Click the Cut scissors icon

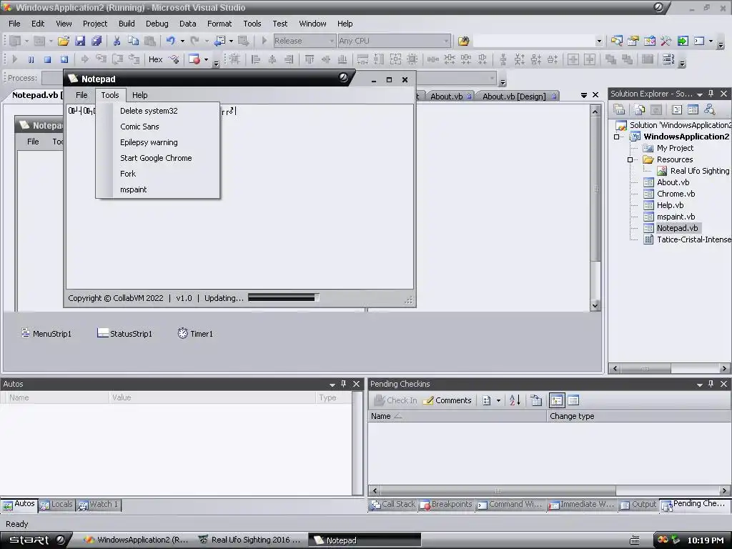[117, 41]
